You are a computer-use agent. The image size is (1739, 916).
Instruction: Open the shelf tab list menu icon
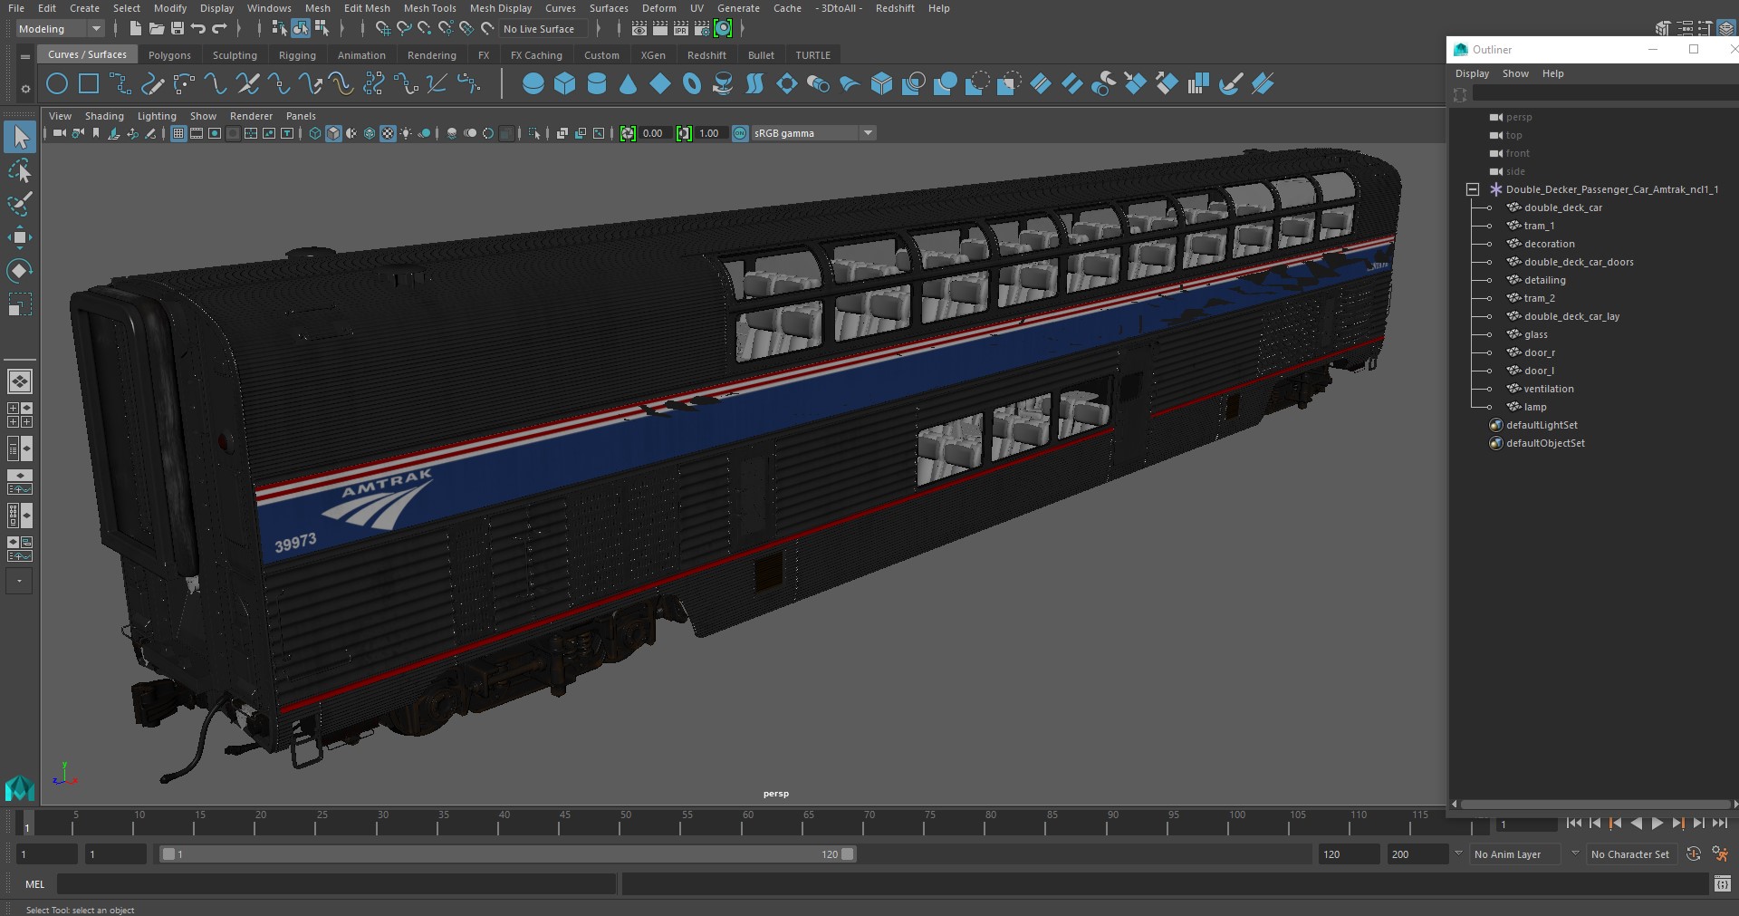(x=25, y=55)
